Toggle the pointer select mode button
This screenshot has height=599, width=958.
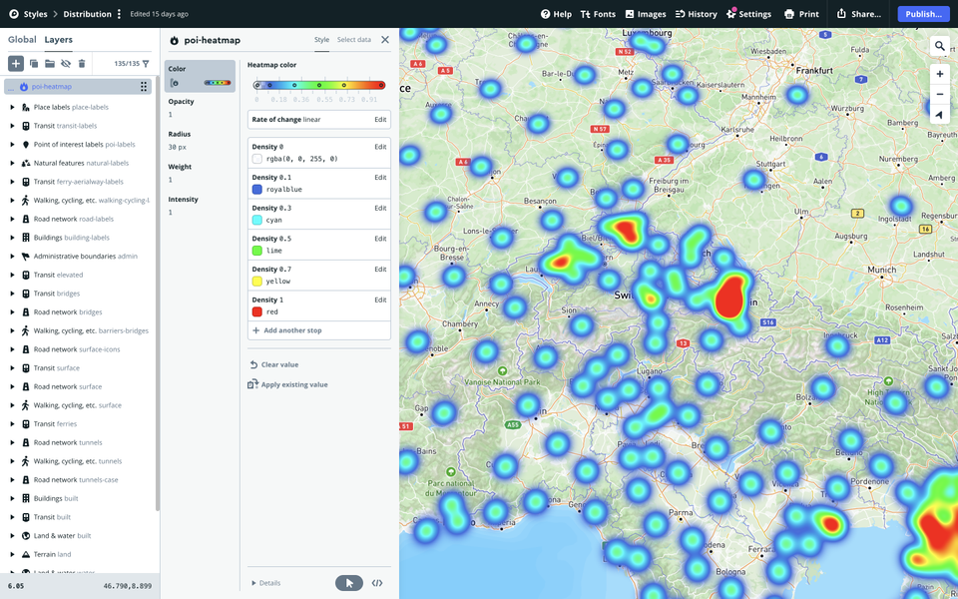click(x=348, y=583)
